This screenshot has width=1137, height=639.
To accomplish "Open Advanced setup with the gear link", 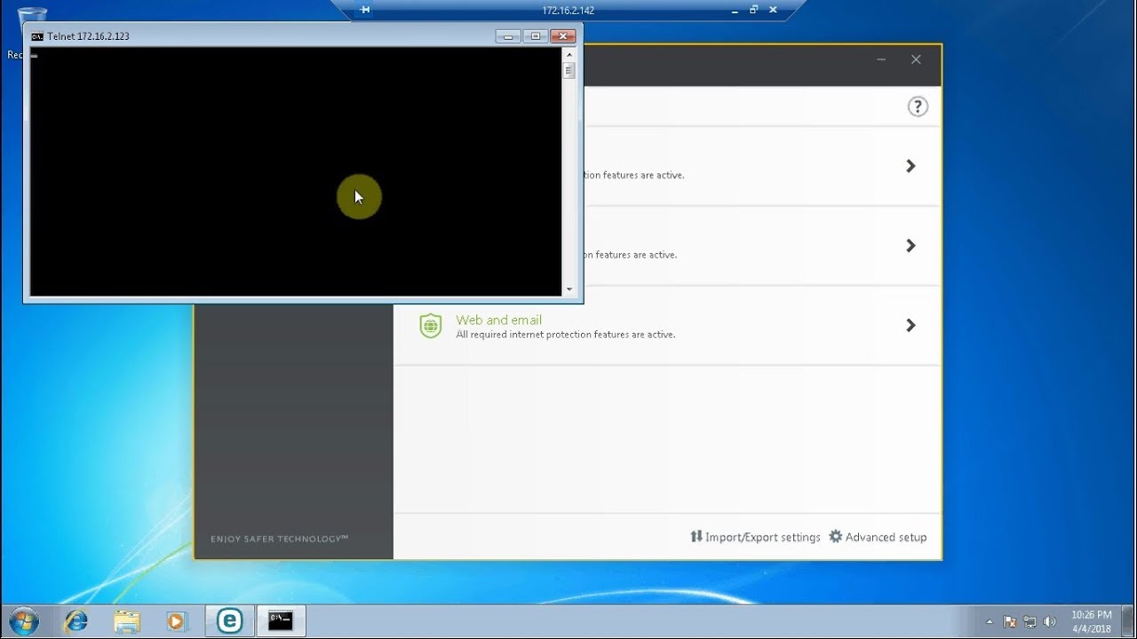I will click(878, 537).
